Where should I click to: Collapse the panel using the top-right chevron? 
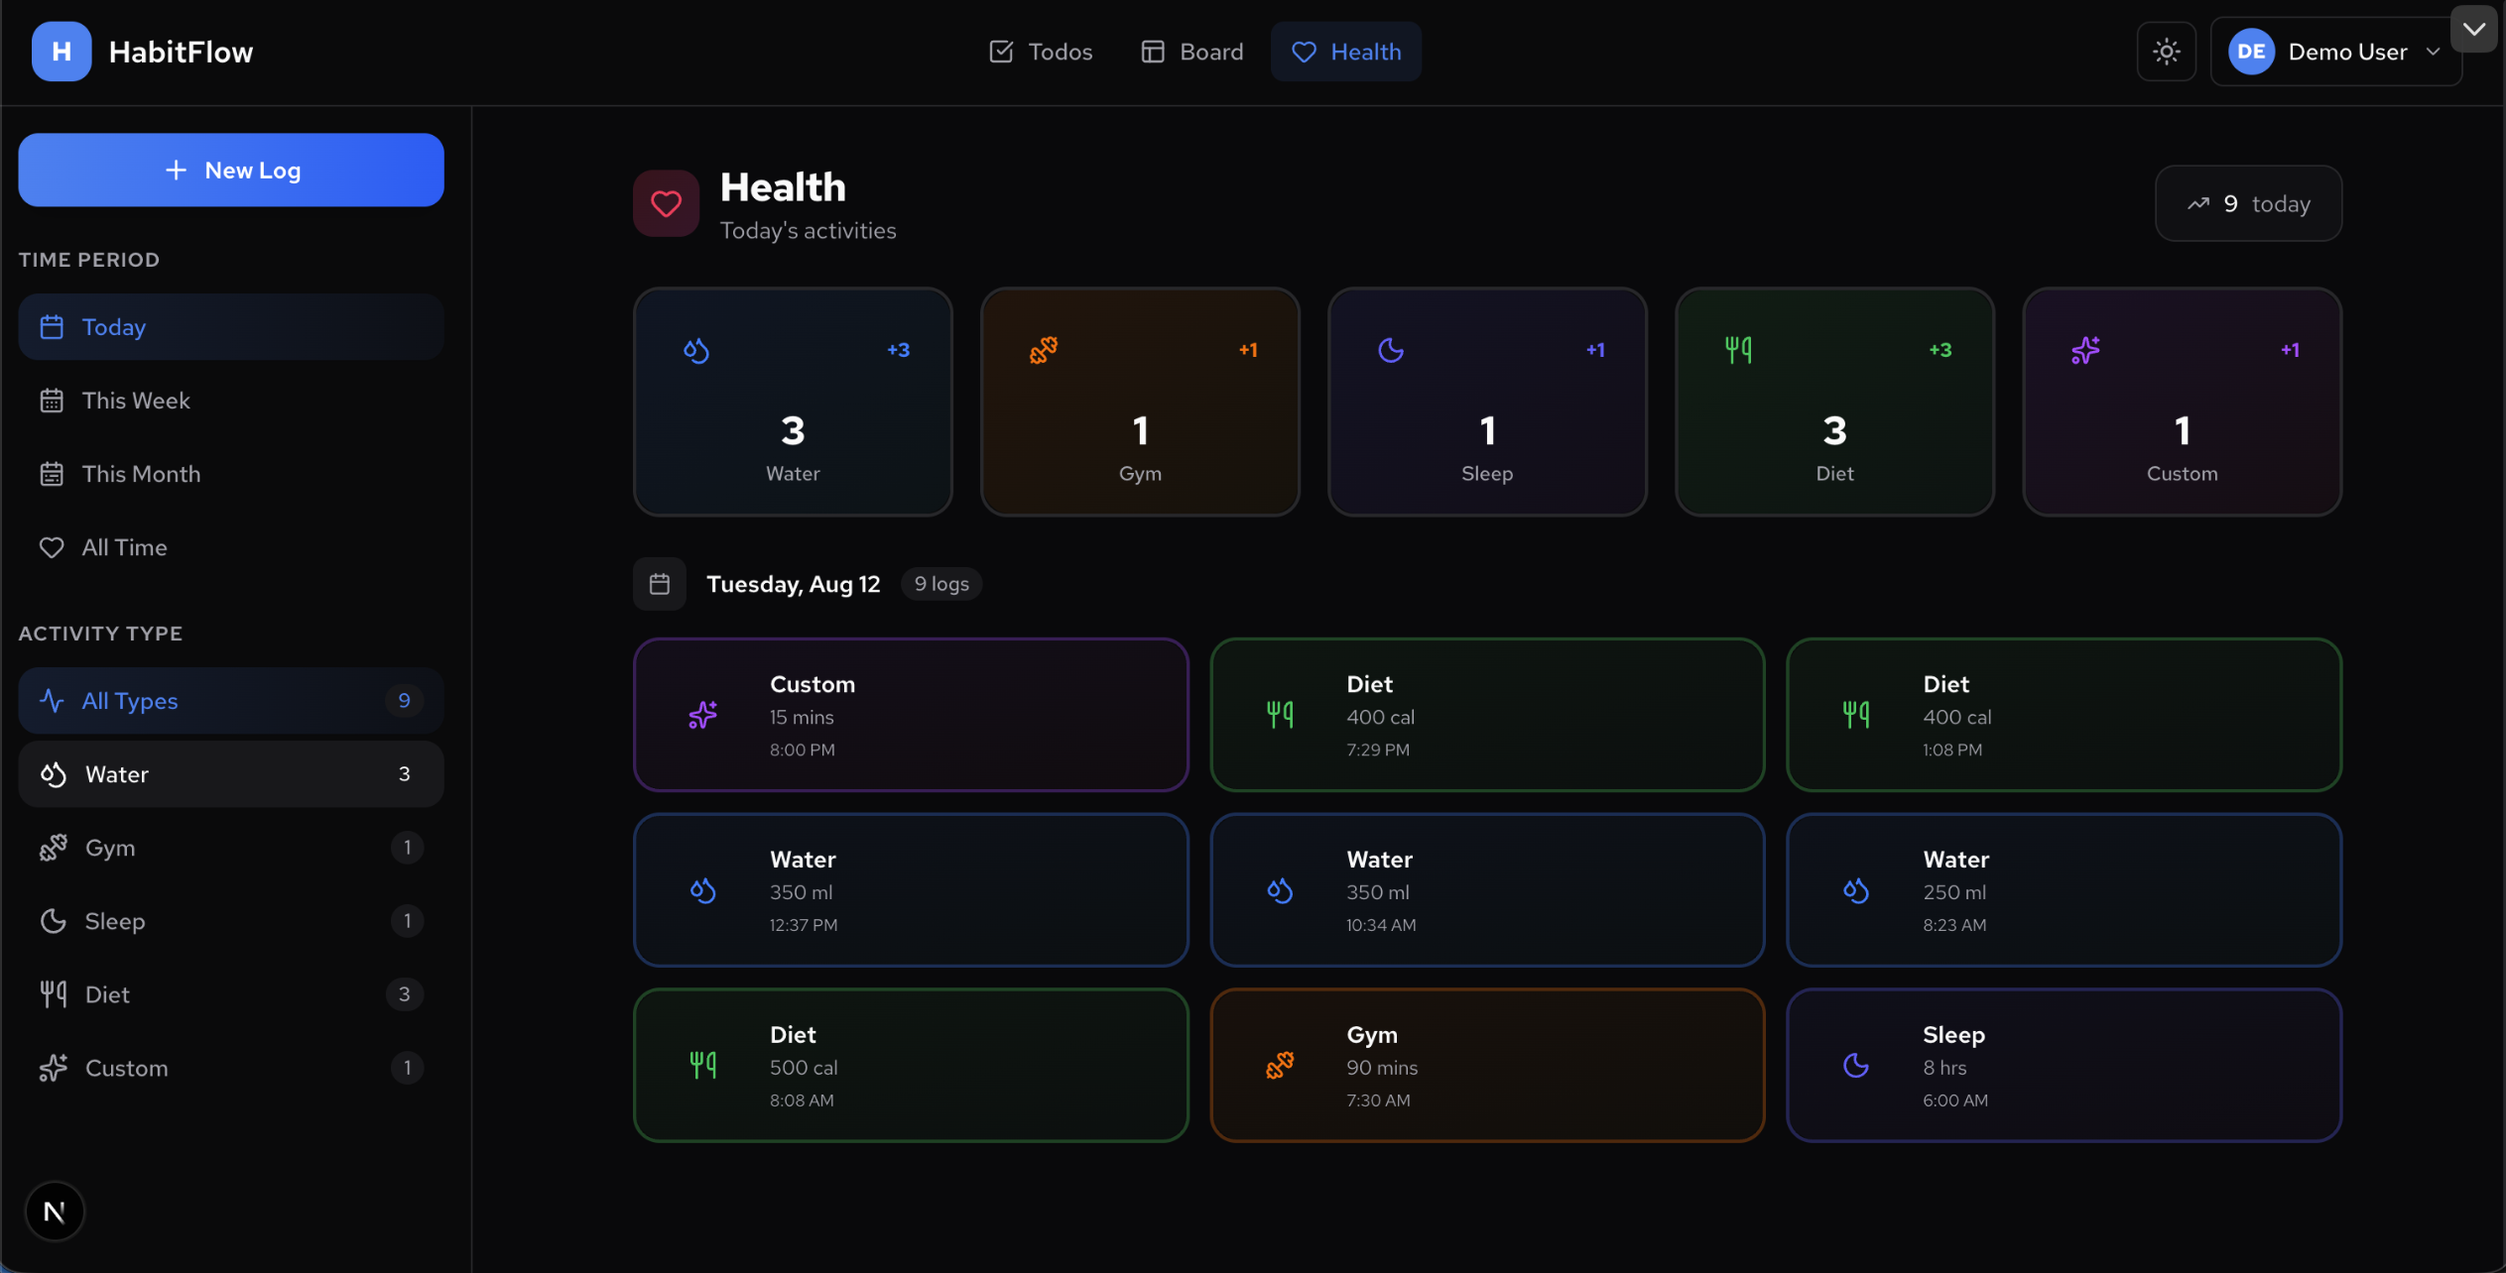click(x=2474, y=29)
